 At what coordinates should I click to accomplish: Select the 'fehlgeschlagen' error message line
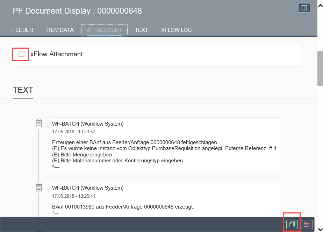(135, 142)
